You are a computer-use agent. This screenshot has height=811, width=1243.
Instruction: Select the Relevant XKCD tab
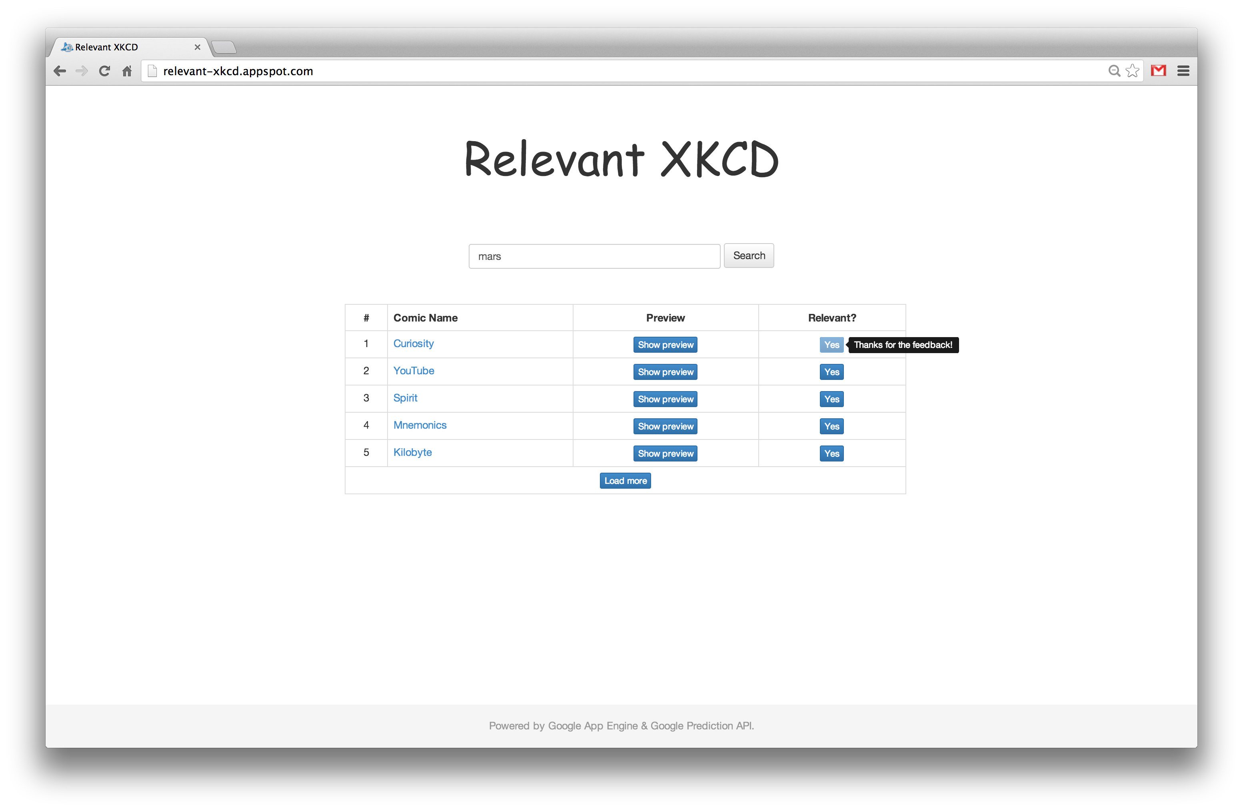pyautogui.click(x=115, y=47)
